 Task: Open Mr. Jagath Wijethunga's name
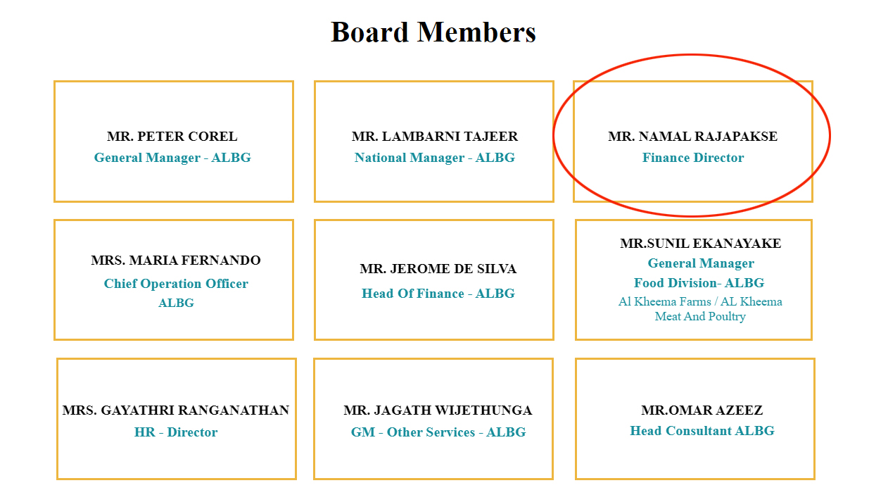click(438, 410)
